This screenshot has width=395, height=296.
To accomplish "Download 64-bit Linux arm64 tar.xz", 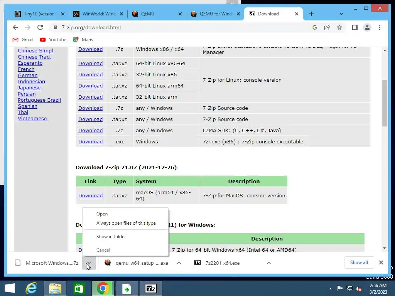I will 90,86.
